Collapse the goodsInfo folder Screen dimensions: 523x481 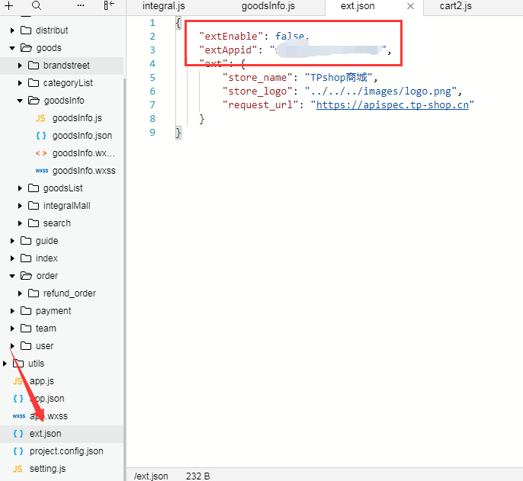pyautogui.click(x=21, y=101)
